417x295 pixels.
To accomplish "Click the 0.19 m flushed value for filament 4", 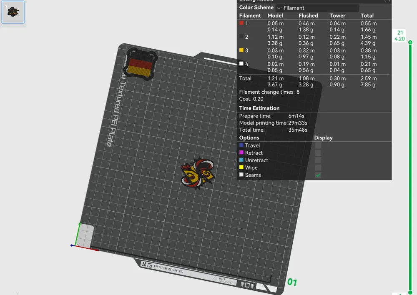I will tap(306, 64).
